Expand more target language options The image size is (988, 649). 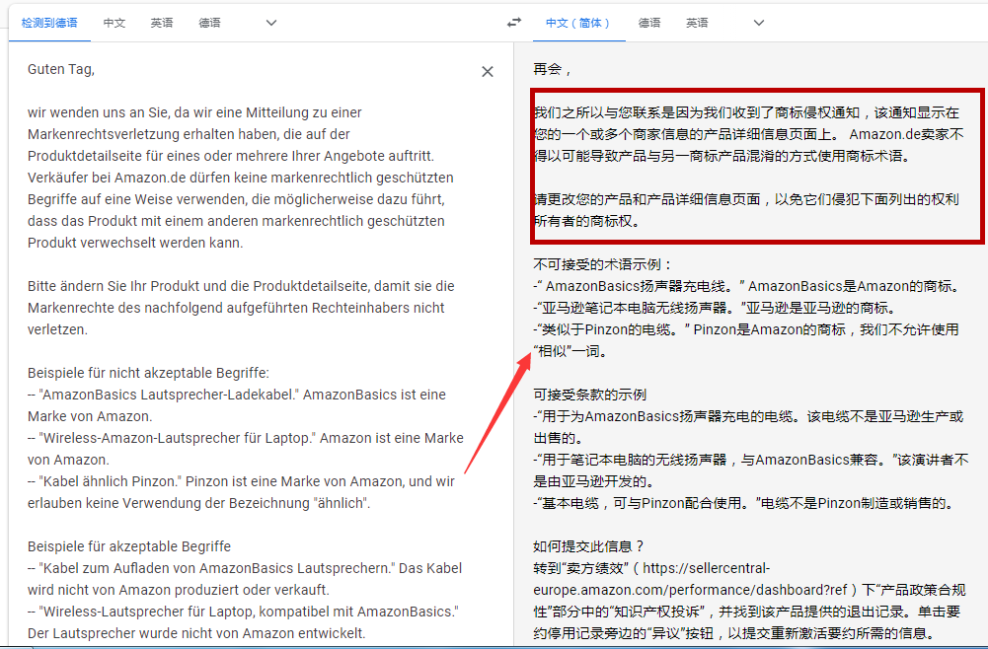pos(757,22)
